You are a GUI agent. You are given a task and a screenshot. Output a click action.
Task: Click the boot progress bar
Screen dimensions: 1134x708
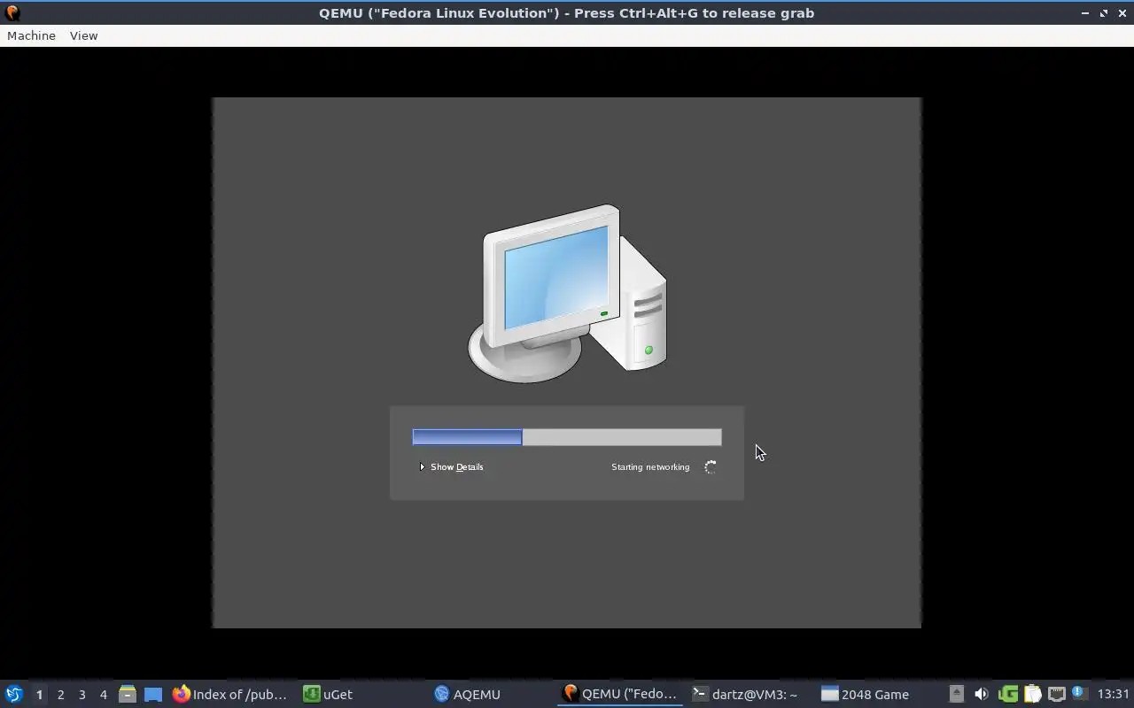tap(567, 437)
